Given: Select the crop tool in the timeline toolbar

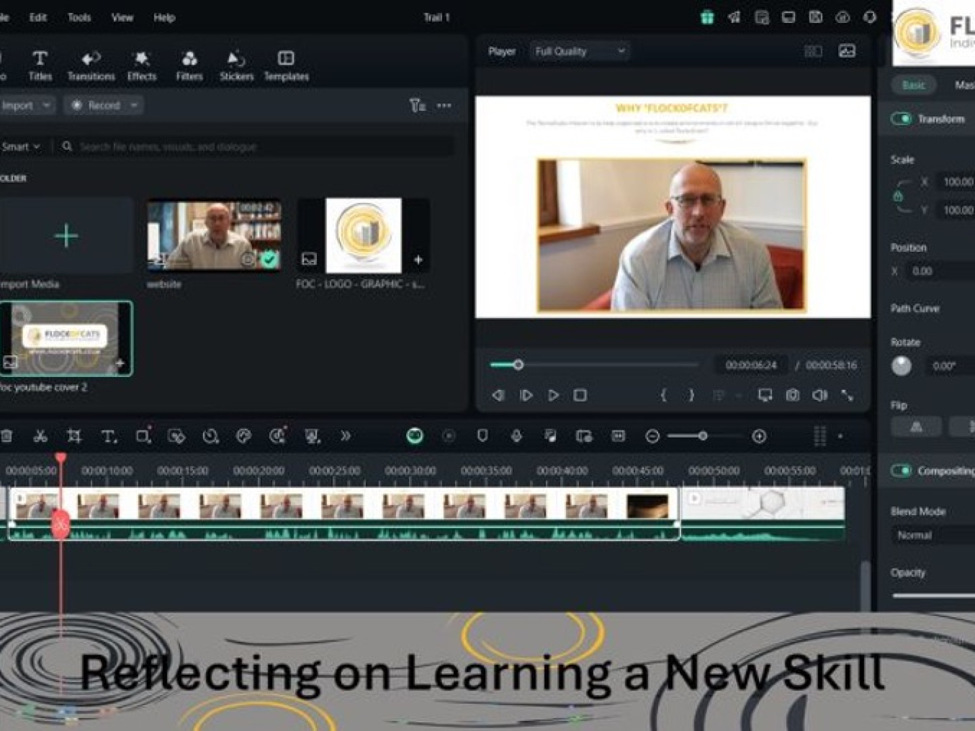Looking at the screenshot, I should [x=74, y=437].
